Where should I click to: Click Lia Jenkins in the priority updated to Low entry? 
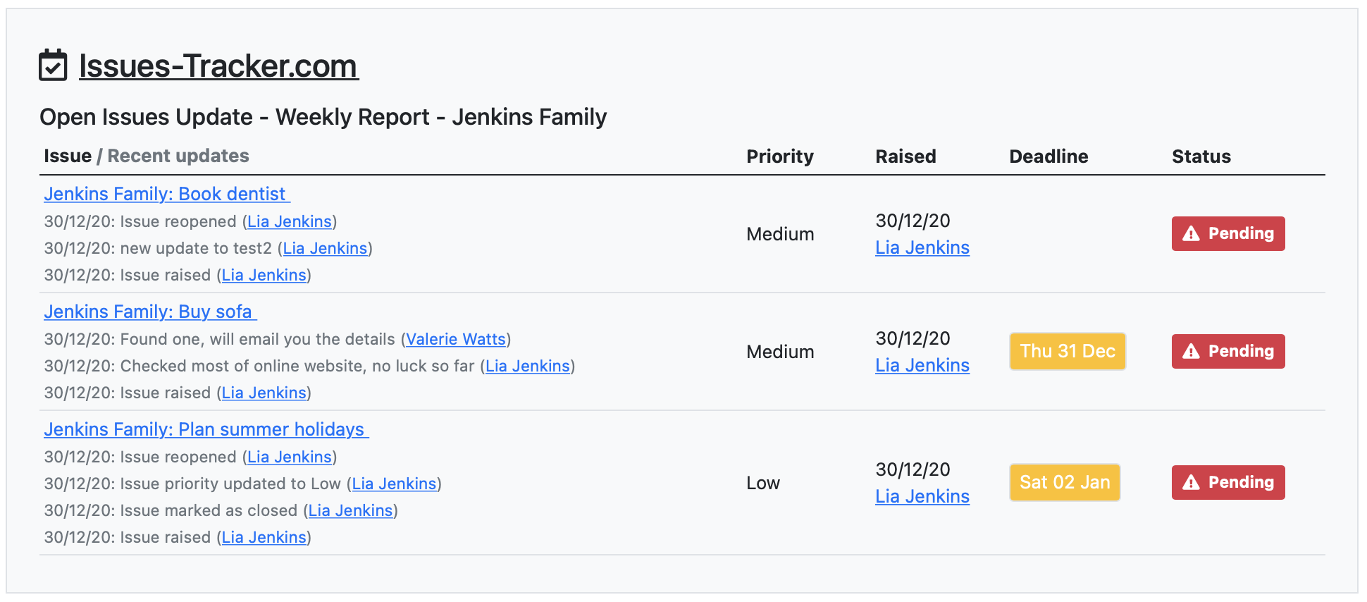(x=394, y=484)
